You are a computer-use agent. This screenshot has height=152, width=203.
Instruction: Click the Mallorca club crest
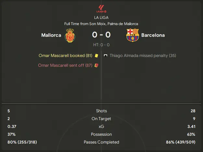(70, 35)
